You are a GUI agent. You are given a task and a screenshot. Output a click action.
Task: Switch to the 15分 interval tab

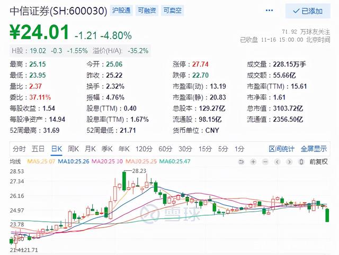tap(205, 149)
